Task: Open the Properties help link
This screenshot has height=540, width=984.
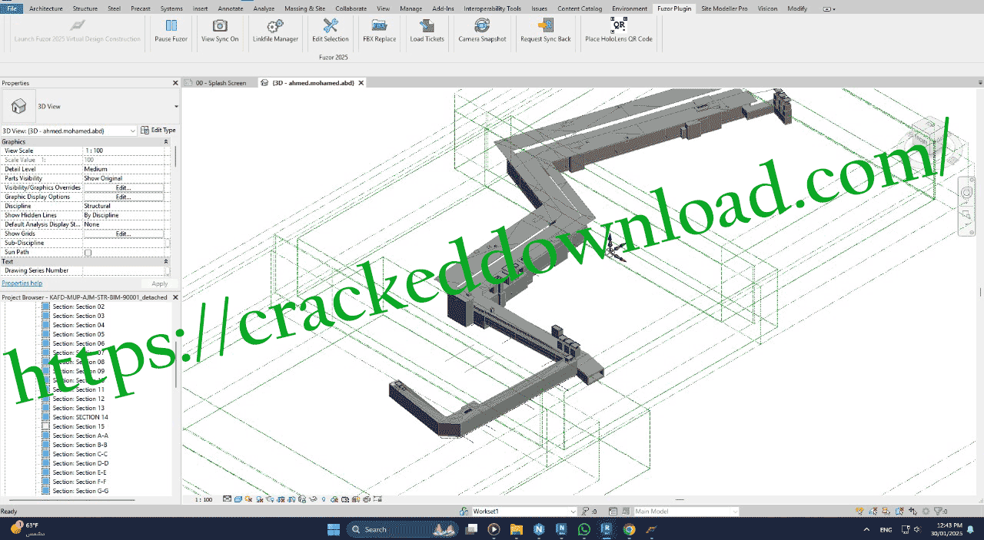Action: (22, 283)
